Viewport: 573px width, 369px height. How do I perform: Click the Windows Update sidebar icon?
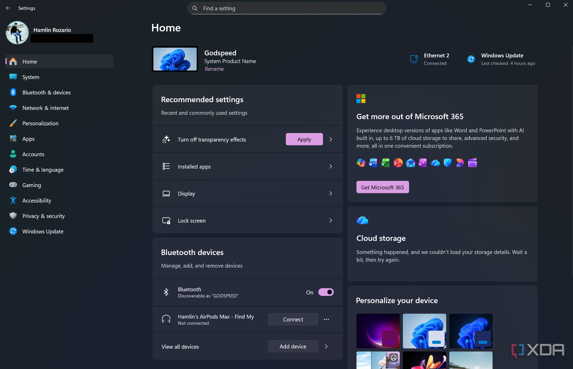pyautogui.click(x=13, y=231)
